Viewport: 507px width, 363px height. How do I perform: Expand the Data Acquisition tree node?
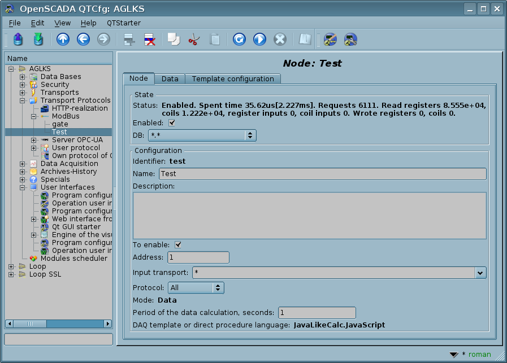point(23,164)
